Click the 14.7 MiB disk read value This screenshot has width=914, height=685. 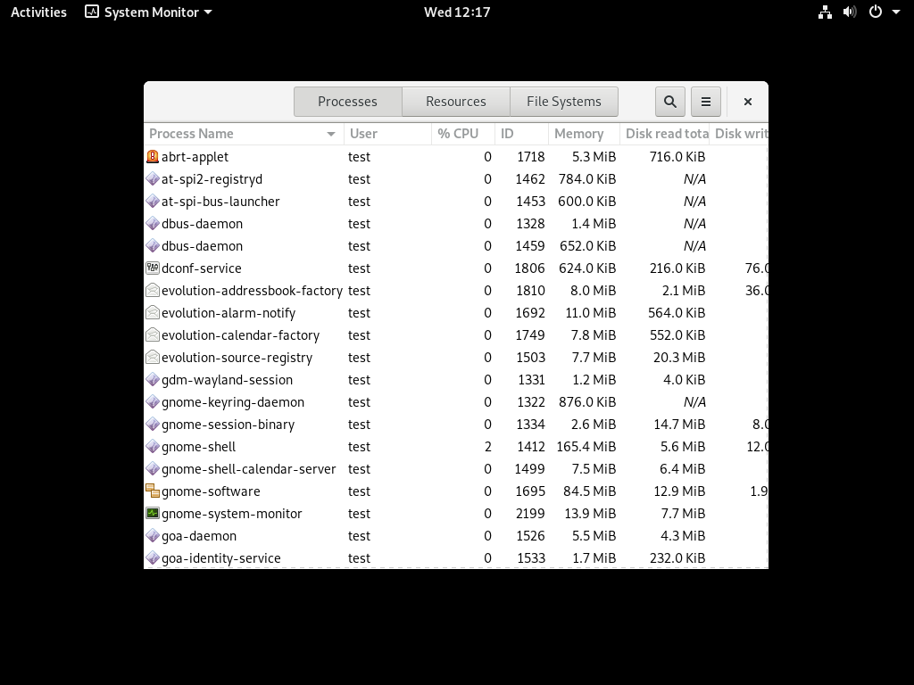point(679,424)
